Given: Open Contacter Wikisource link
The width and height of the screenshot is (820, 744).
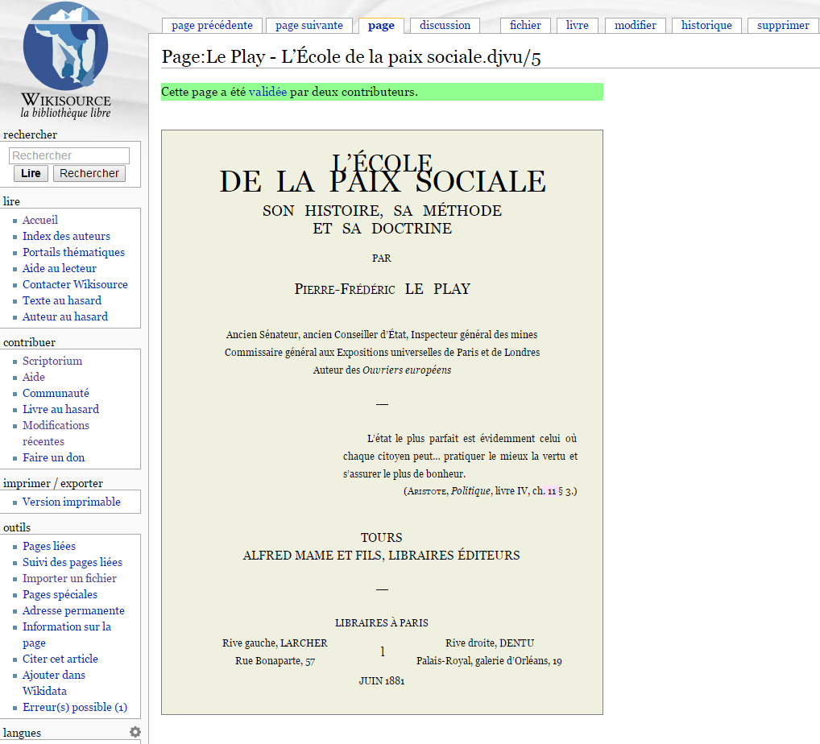Looking at the screenshot, I should [x=75, y=284].
